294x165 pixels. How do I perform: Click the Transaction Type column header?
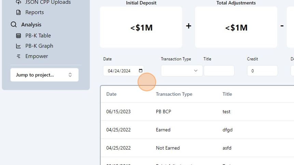tap(174, 94)
